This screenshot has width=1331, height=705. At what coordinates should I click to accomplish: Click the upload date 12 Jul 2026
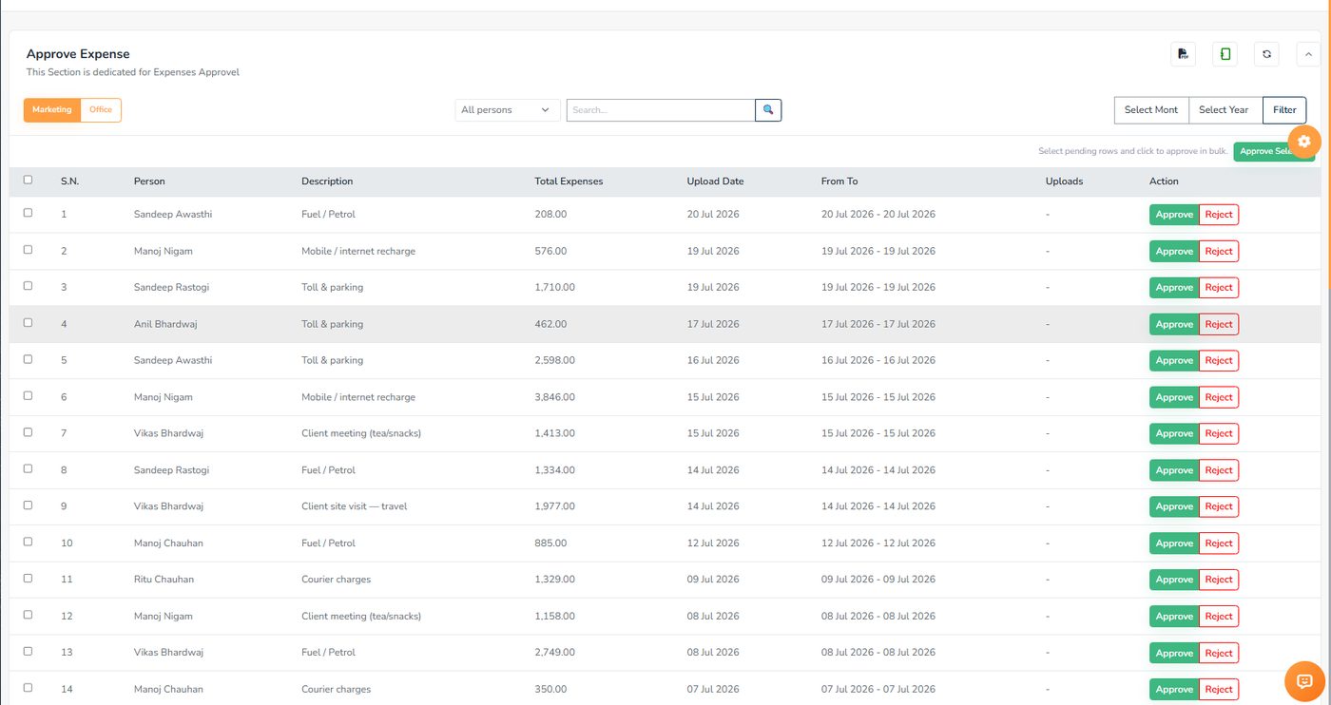tap(713, 543)
